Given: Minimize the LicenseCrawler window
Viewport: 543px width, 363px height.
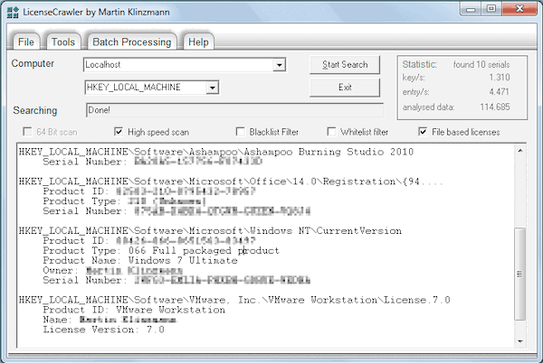Looking at the screenshot, I should (471, 9).
